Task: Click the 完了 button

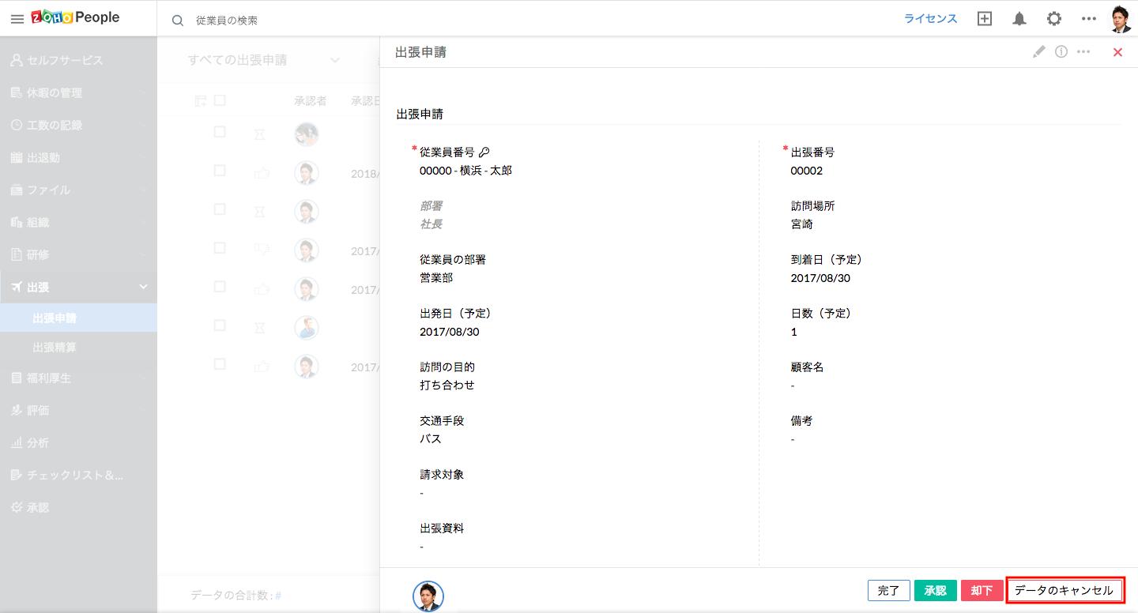Action: (x=889, y=590)
